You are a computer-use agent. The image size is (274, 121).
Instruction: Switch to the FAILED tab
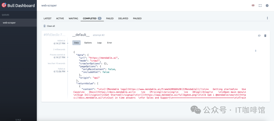click(110, 18)
